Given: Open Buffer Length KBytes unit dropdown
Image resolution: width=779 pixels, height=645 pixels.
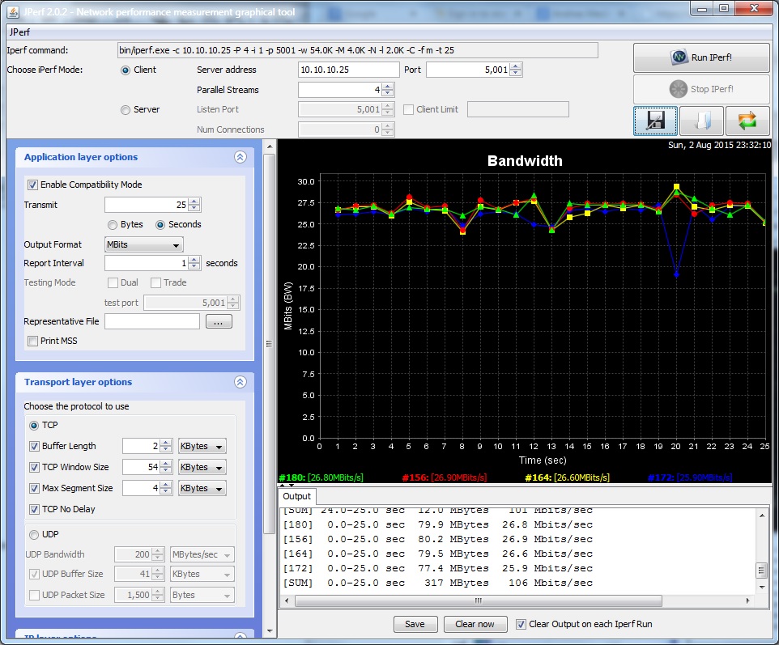Looking at the screenshot, I should (x=202, y=447).
